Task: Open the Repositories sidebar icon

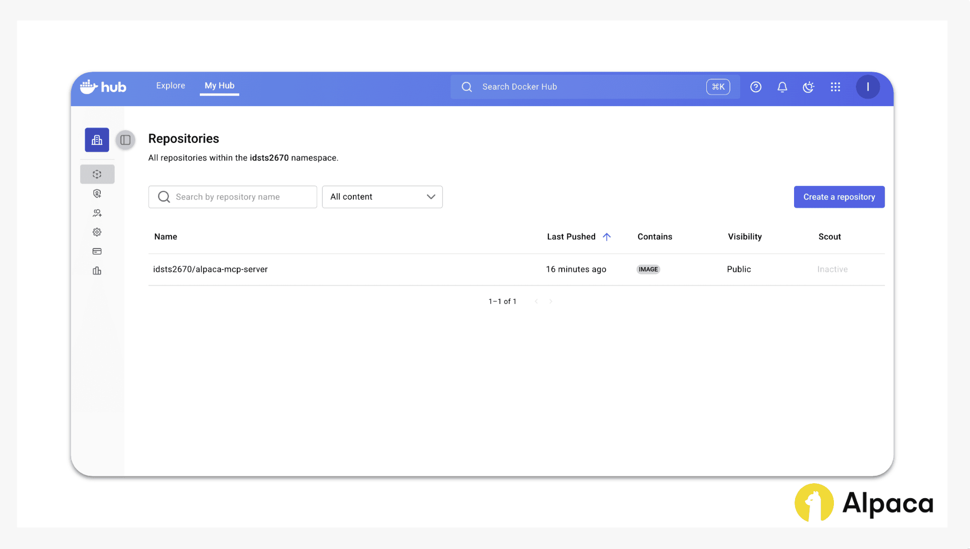Action: [97, 174]
